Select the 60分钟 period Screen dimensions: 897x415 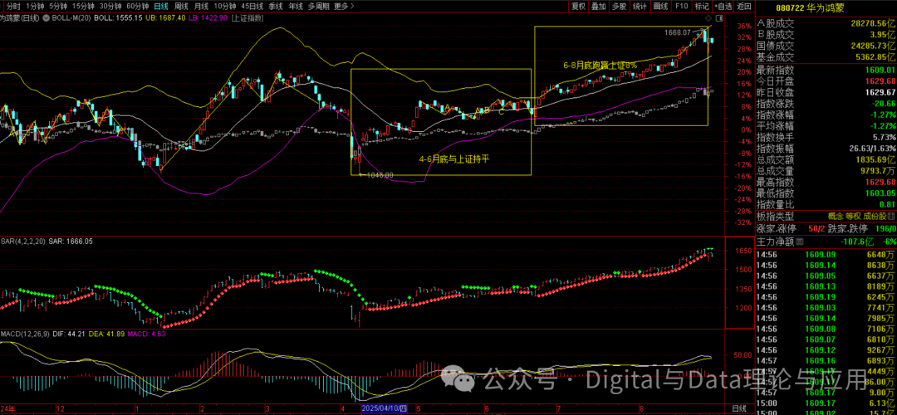137,7
